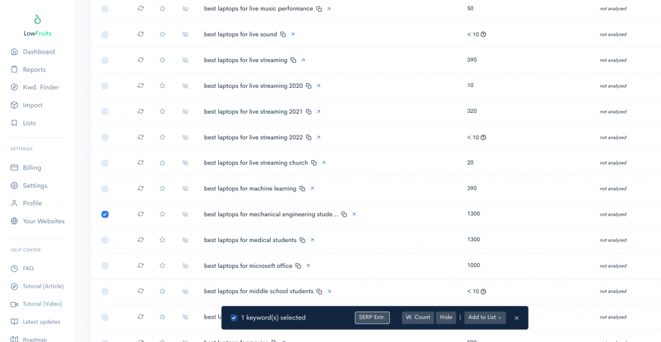The image size is (661, 342).
Task: Dismiss the keyword selection action bar
Action: pyautogui.click(x=516, y=318)
